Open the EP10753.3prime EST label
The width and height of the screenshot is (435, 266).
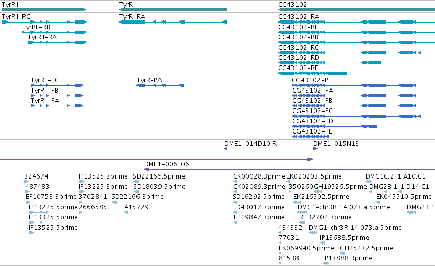point(51,197)
